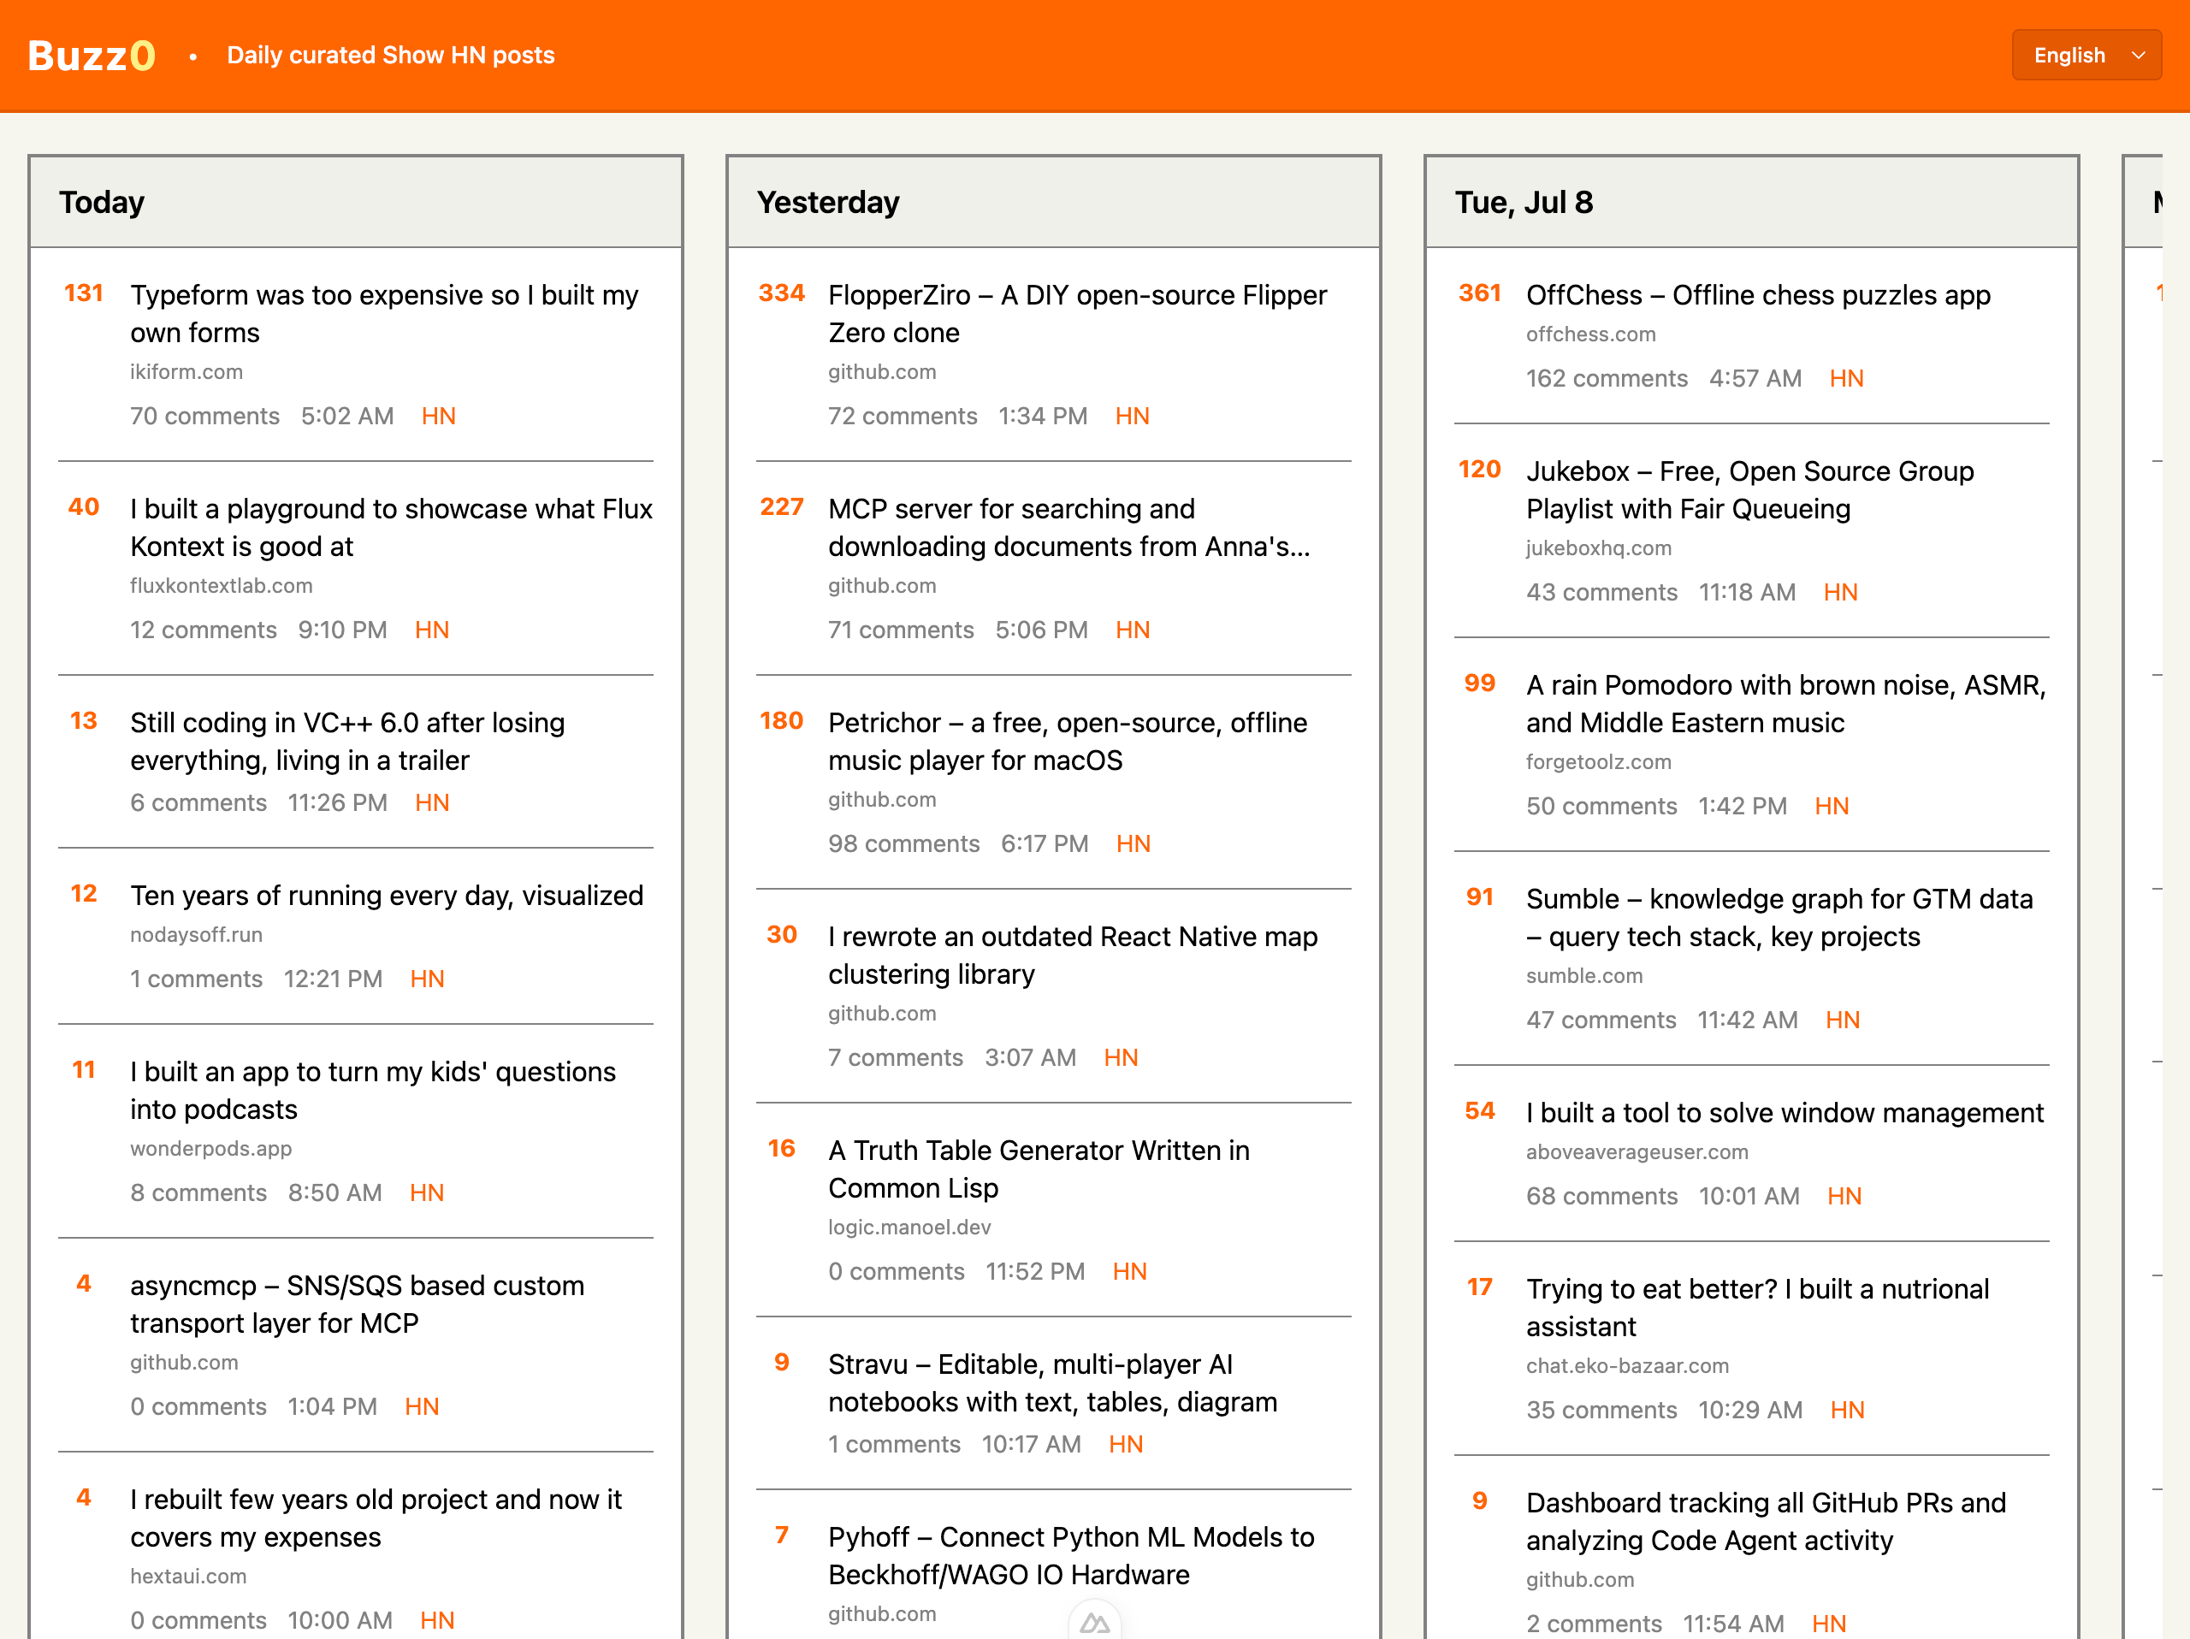This screenshot has height=1639, width=2190.
Task: Click HN link next to 1:34 PM
Action: point(1133,417)
